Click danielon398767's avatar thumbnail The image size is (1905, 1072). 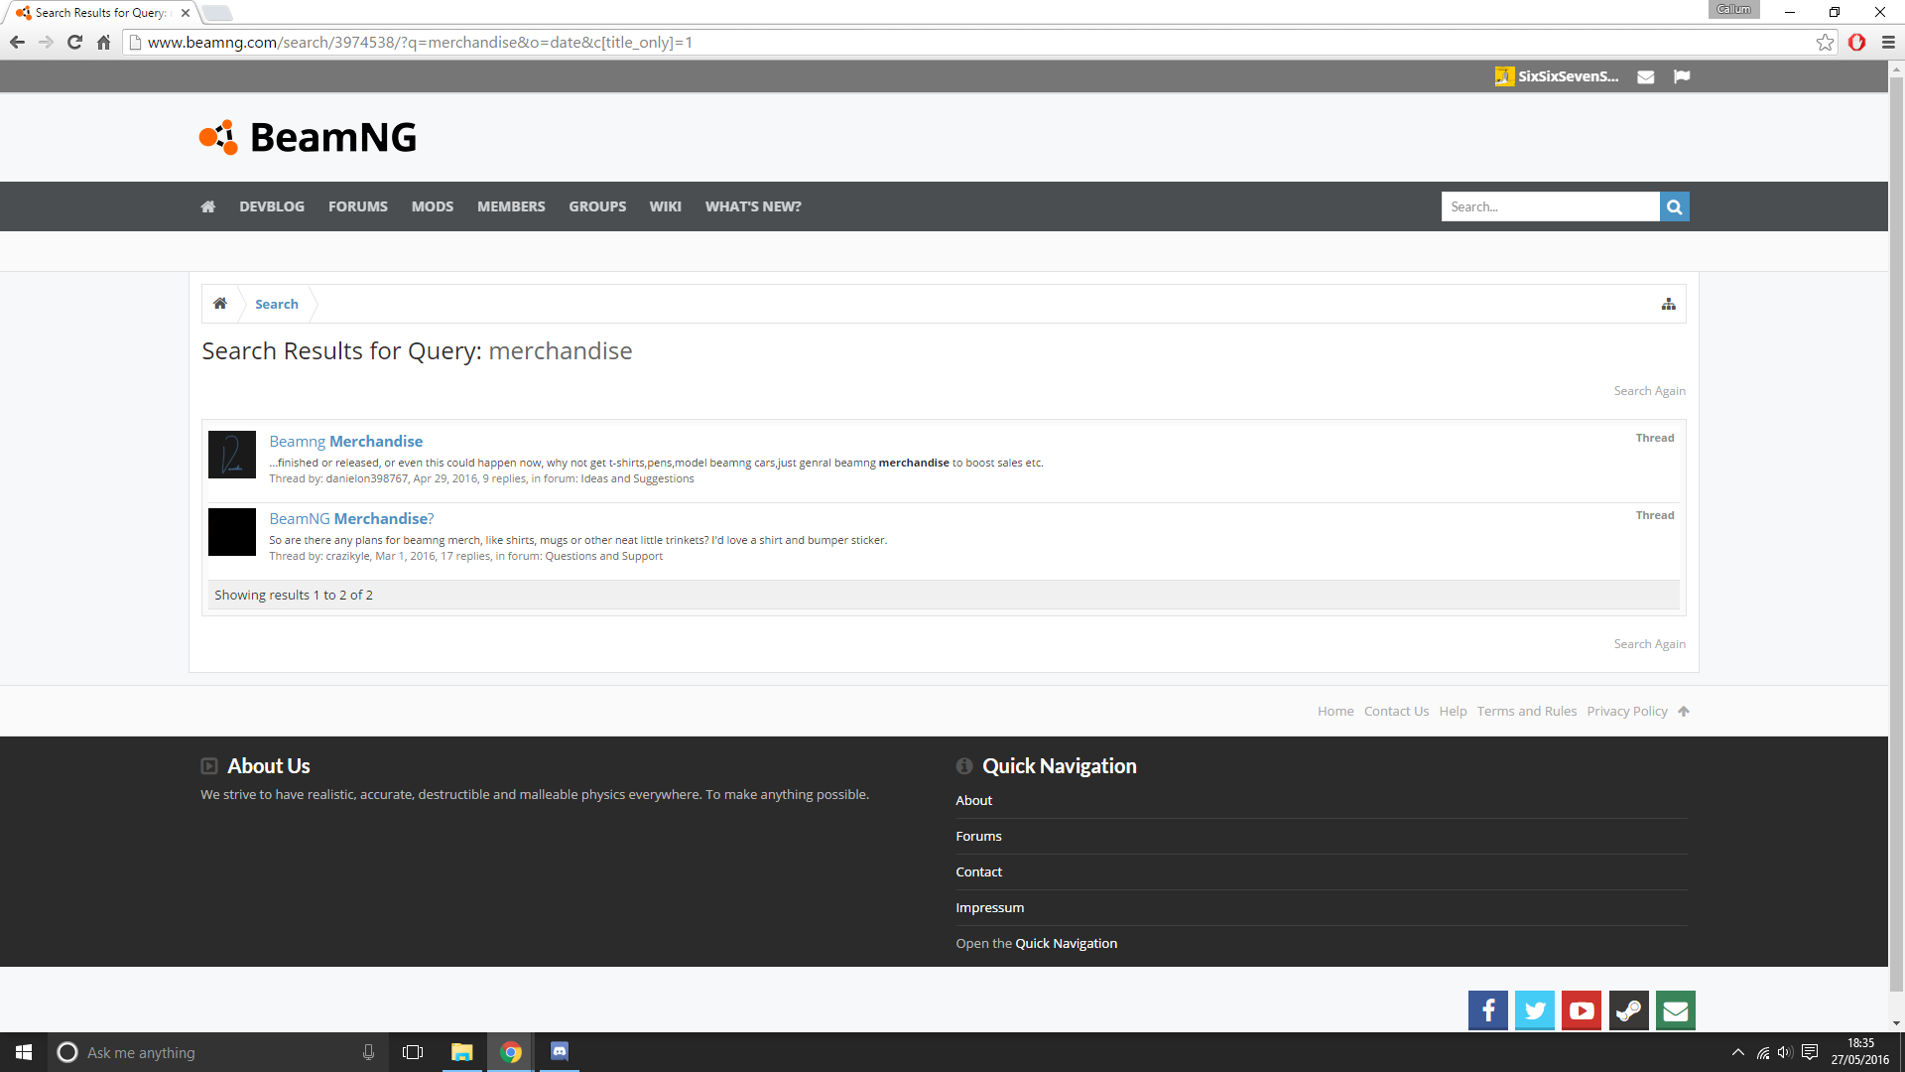(232, 455)
